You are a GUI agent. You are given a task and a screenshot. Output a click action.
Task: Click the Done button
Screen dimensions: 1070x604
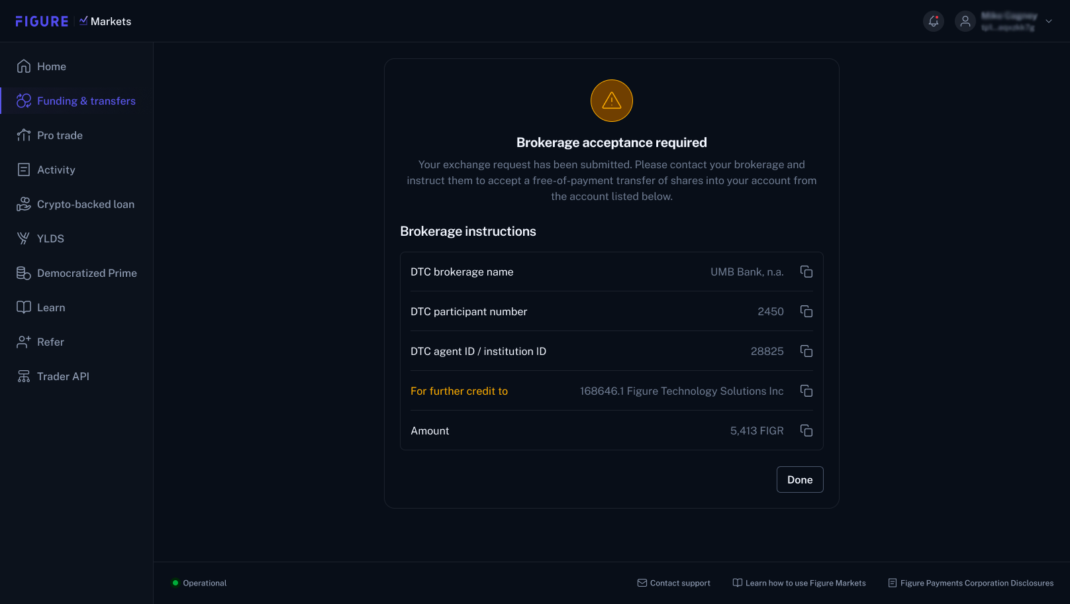click(800, 479)
